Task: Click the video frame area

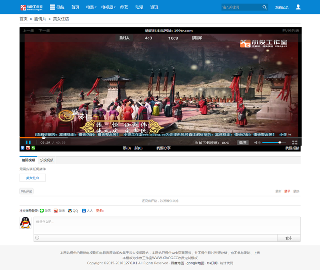Action: [160, 86]
